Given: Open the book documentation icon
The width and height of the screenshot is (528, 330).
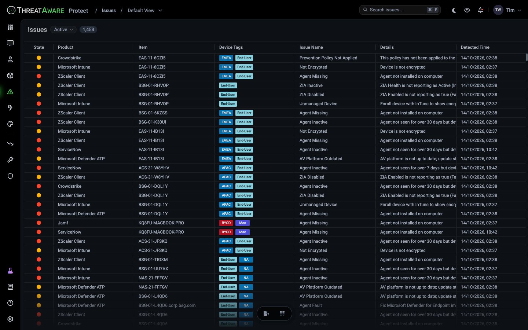Looking at the screenshot, I should (10, 287).
